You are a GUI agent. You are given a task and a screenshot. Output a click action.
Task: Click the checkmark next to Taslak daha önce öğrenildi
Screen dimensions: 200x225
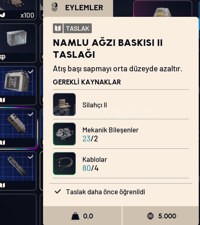pyautogui.click(x=58, y=191)
